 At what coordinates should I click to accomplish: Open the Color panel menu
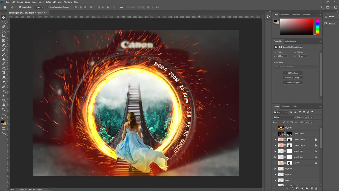click(x=320, y=15)
